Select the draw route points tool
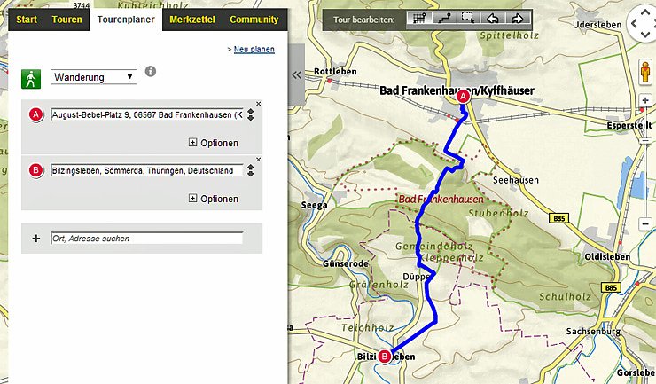Image resolution: width=656 pixels, height=384 pixels. (443, 19)
